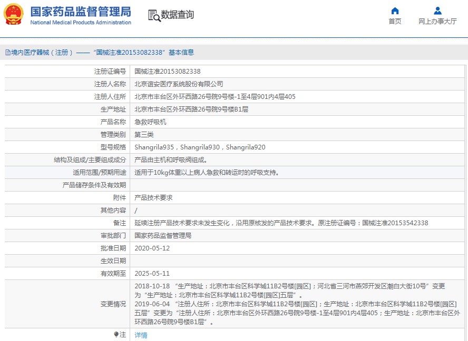
Task: Select the model spec Shangrila935 line
Action: (200, 147)
